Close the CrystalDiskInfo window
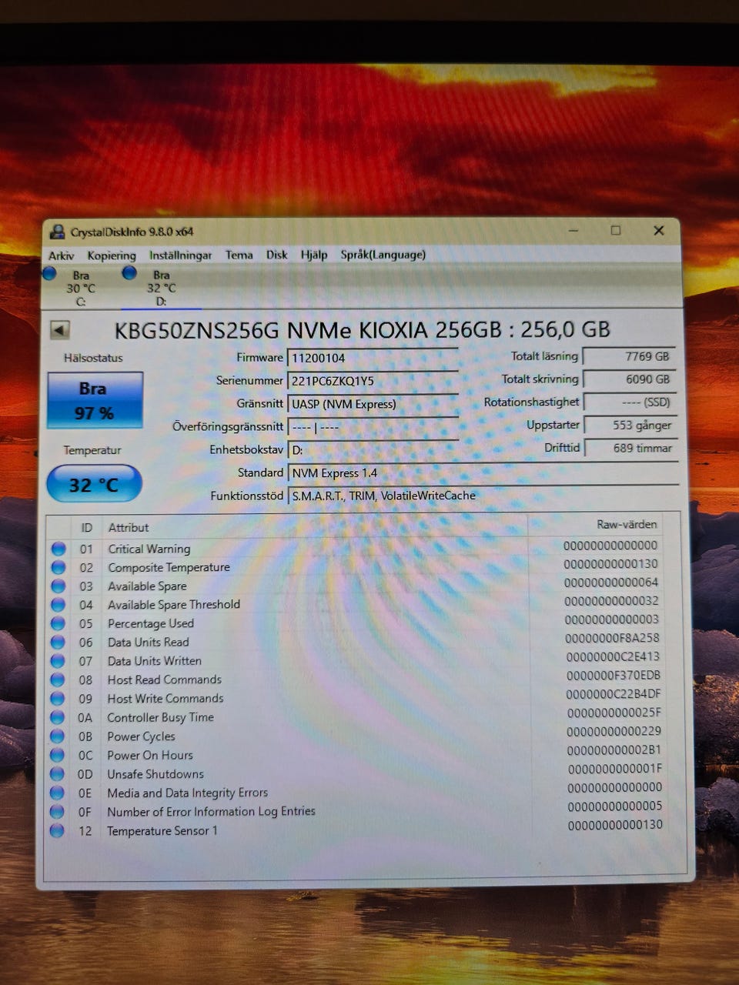The height and width of the screenshot is (985, 739). [x=659, y=230]
